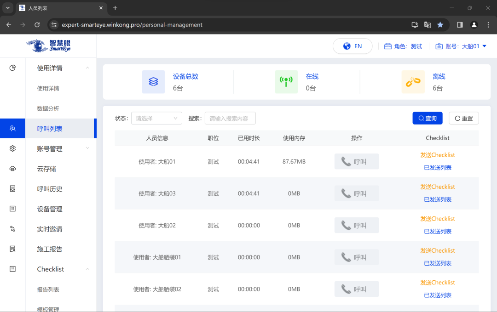Switch language with the EN button

[x=353, y=46]
